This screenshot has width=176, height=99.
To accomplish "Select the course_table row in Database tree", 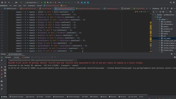I will [x=168, y=50].
